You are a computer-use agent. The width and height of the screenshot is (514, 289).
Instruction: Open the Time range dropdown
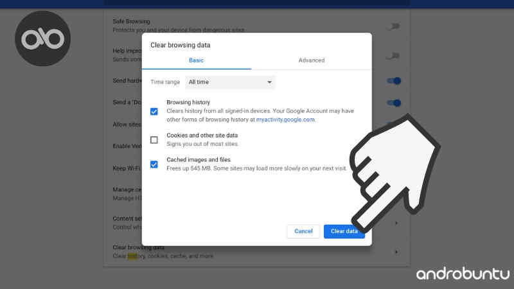tap(230, 82)
